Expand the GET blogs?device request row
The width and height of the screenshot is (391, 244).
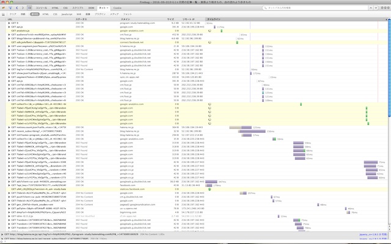tap(9, 38)
